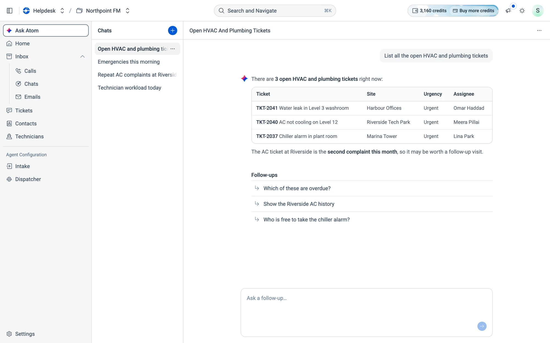Screen dimensions: 550x343
Task: Open Contacts page
Action: tap(46, 123)
